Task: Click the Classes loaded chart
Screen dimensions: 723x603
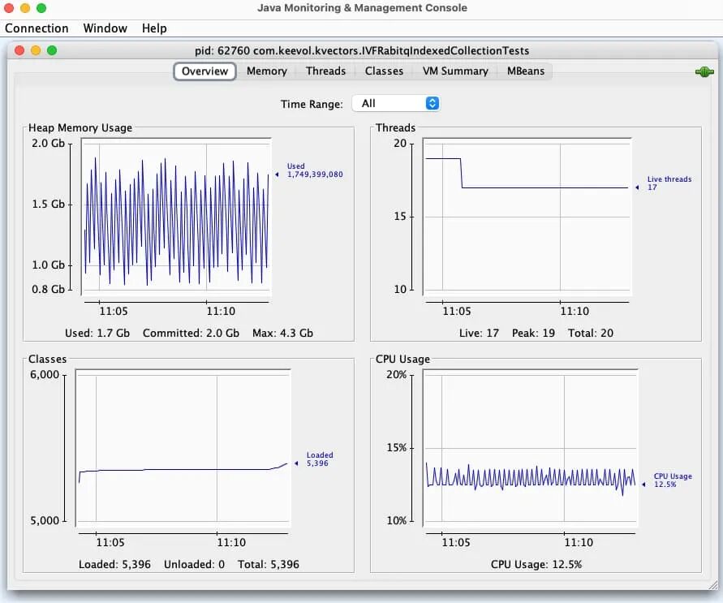Action: (x=183, y=448)
